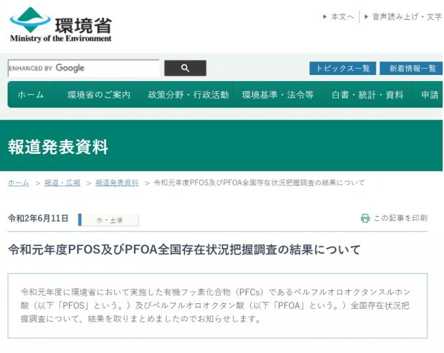Select the ホーム navigation menu item
This screenshot has height=353, width=444.
(x=31, y=95)
